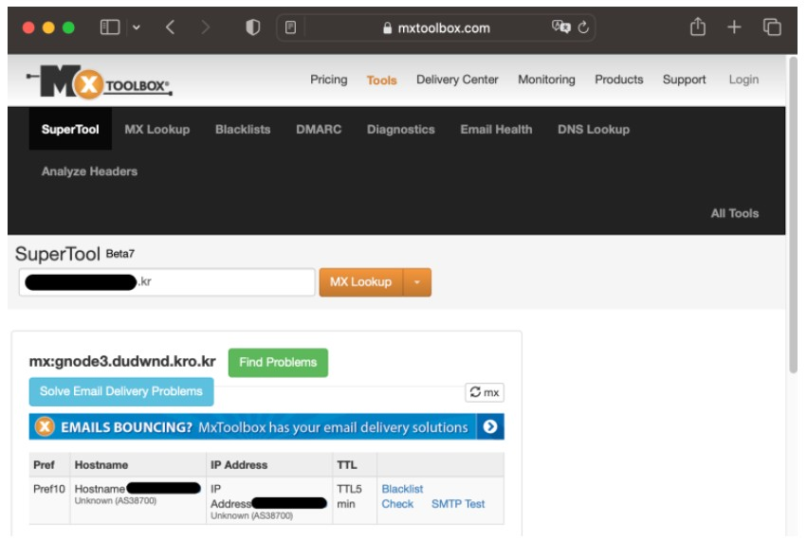Screen dimensions: 807x540
Task: Click the orange X icon on the banner
Action: coord(45,427)
